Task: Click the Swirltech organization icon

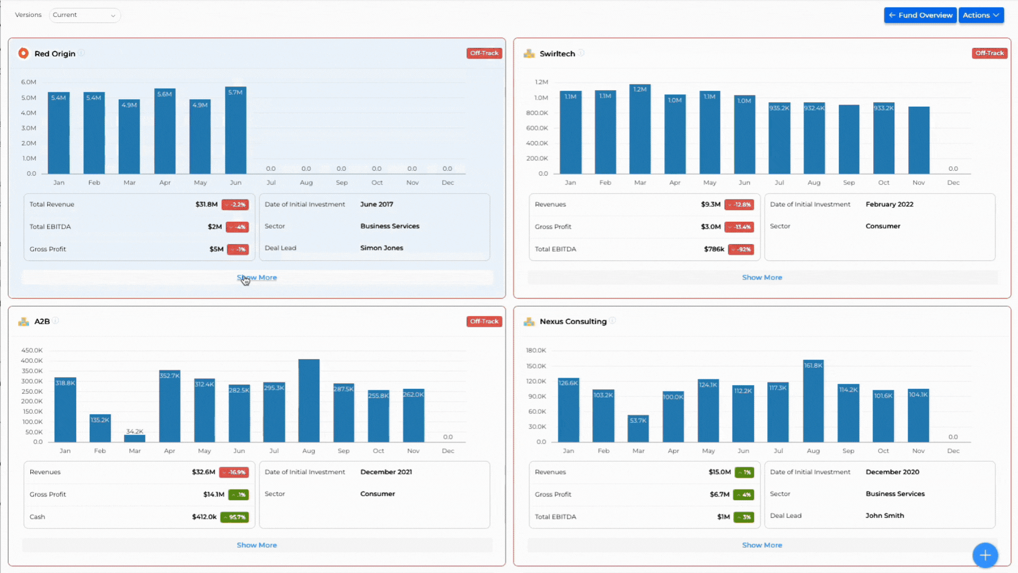Action: [529, 53]
